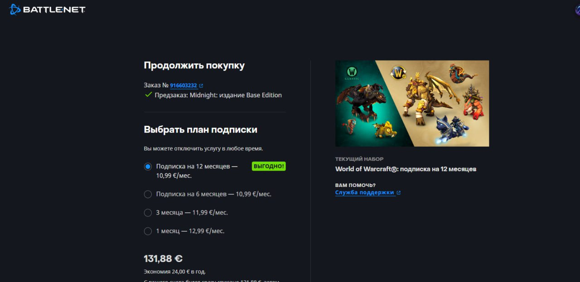Select the 12-month subscription radio button
580x282 pixels.
[x=148, y=167]
